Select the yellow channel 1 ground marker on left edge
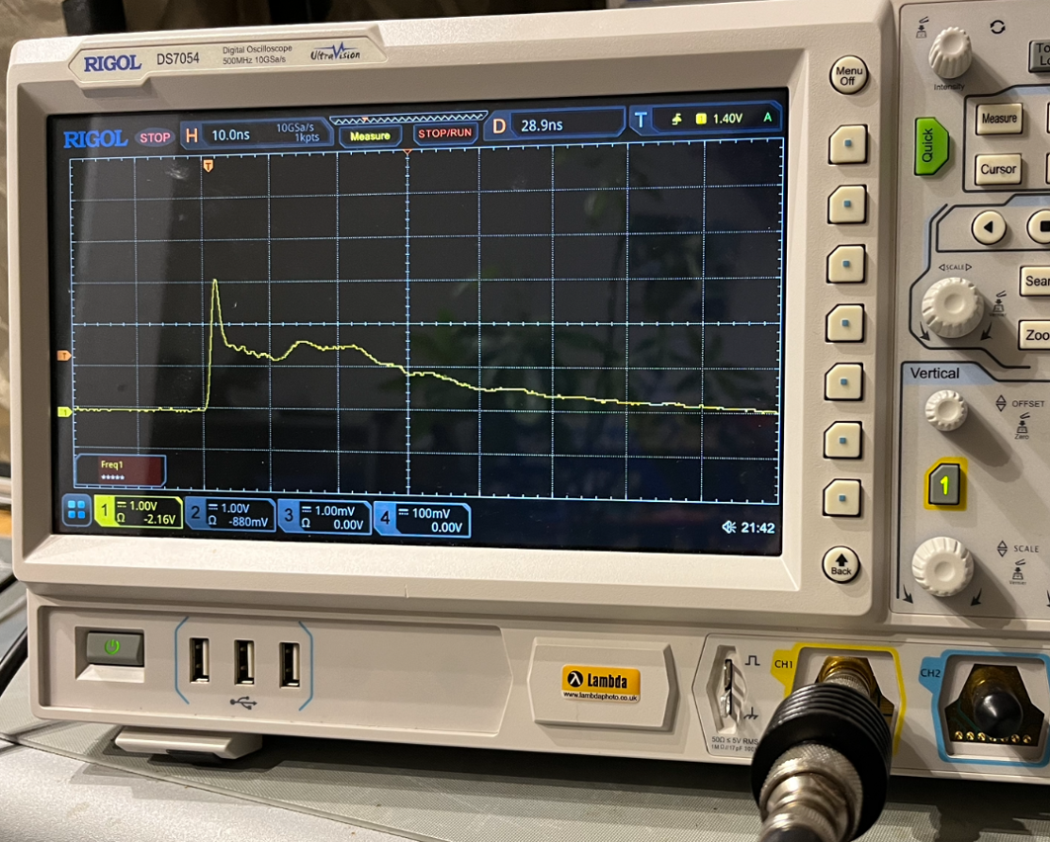 pos(65,412)
